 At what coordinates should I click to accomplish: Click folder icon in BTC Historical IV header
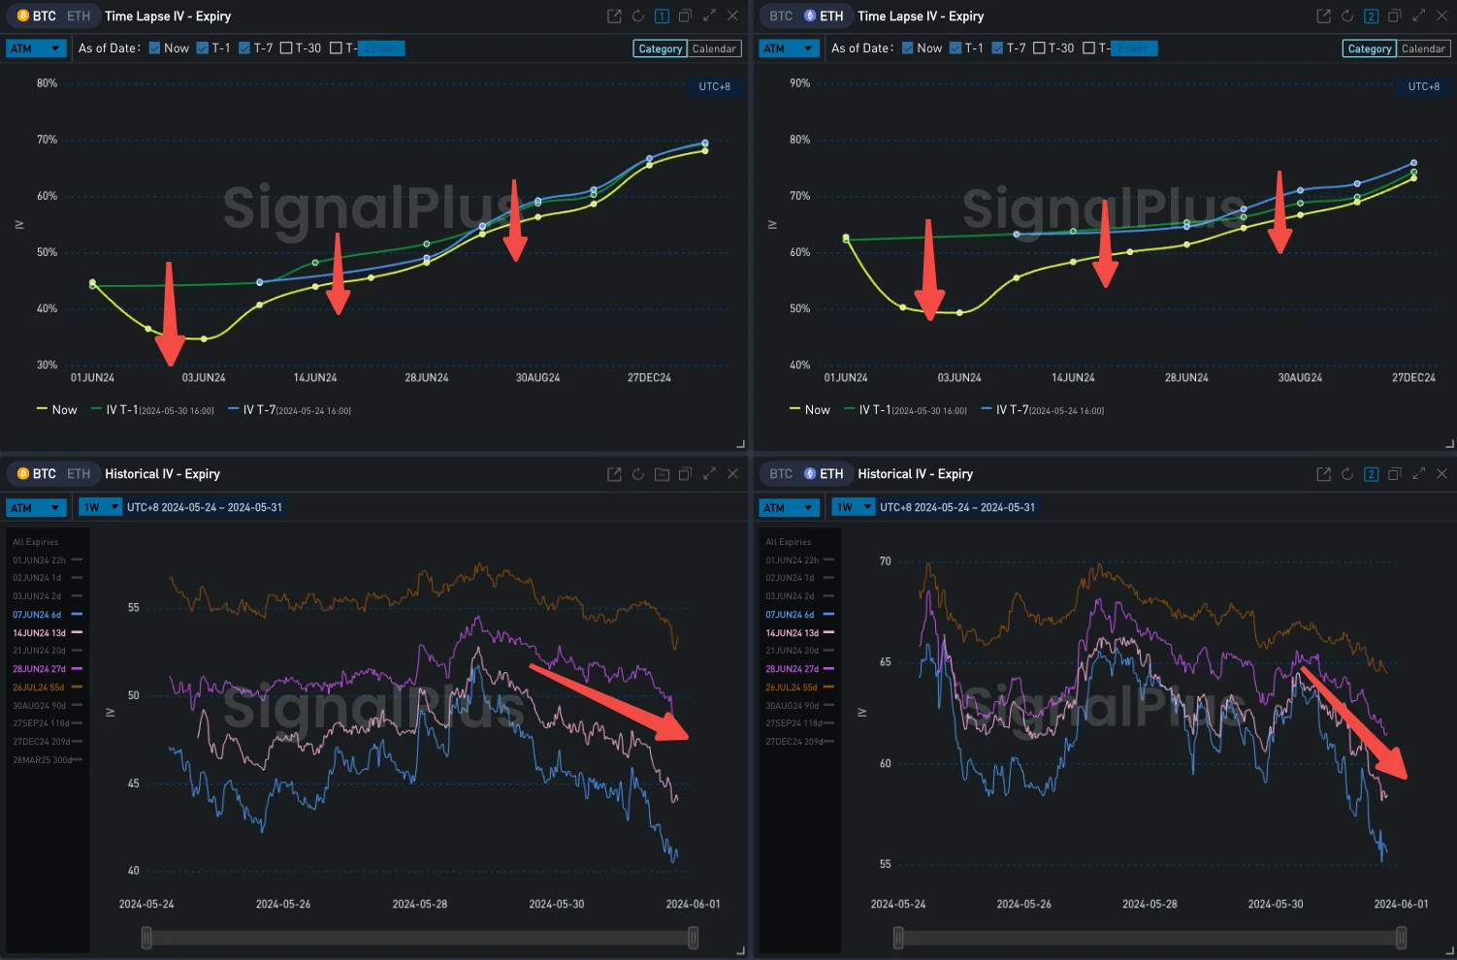(662, 474)
